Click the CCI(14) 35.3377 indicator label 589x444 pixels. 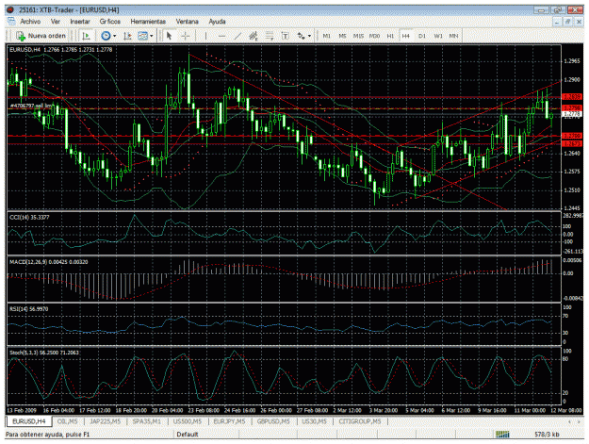tap(29, 217)
